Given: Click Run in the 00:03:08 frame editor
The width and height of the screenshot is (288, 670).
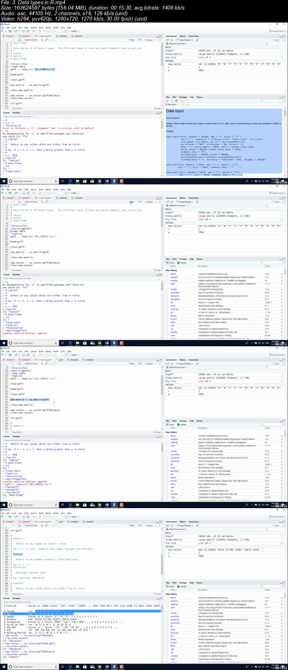Looking at the screenshot, I should (132, 40).
